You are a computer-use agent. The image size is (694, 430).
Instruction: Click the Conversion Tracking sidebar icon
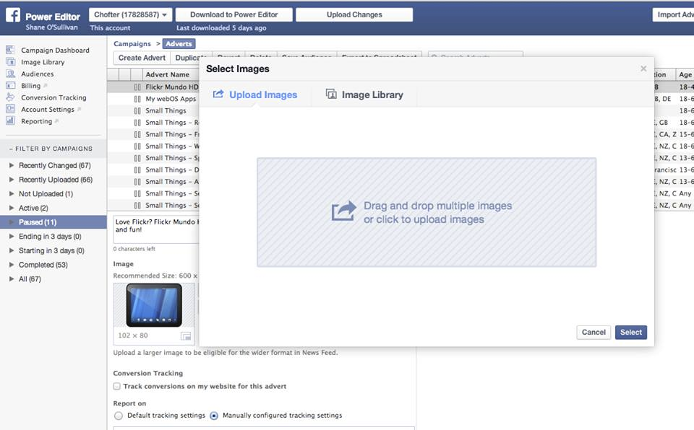[x=10, y=97]
